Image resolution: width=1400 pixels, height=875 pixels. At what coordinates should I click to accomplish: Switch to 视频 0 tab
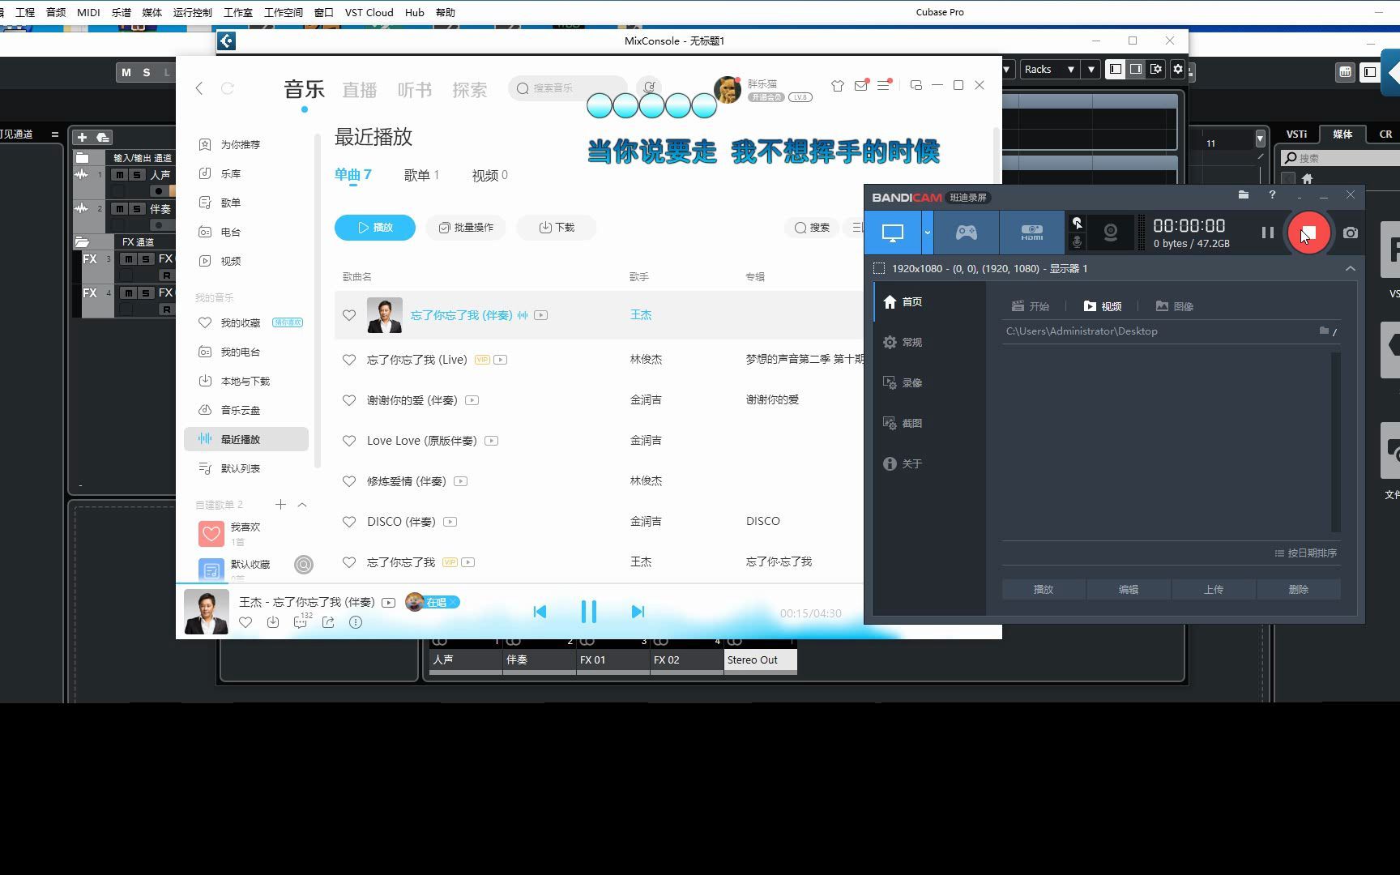(x=489, y=175)
